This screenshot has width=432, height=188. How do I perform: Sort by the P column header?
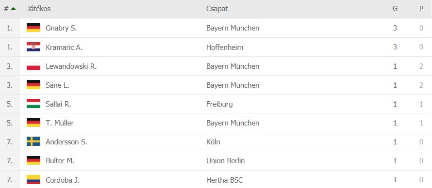[x=421, y=9]
